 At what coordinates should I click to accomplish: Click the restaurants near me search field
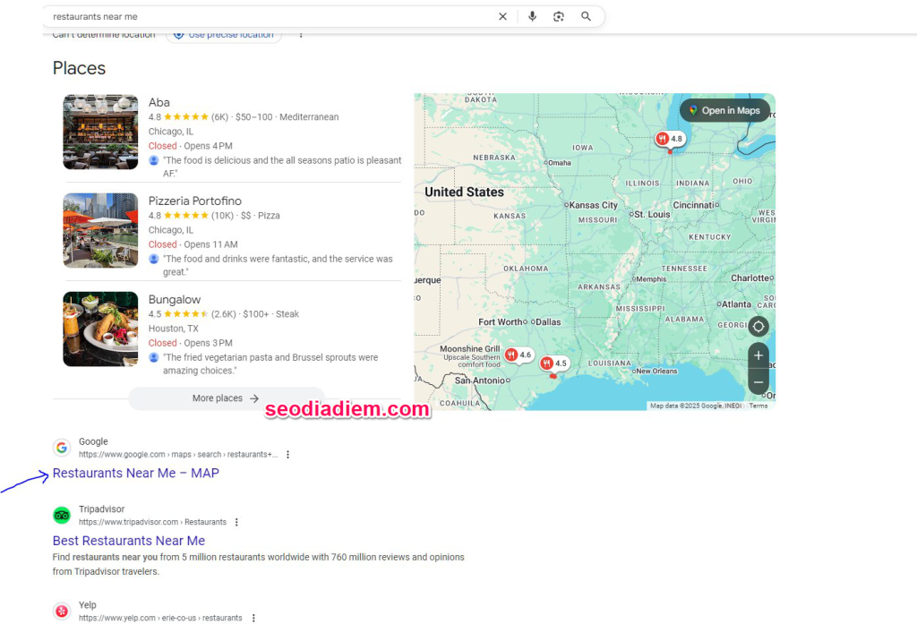pyautogui.click(x=269, y=16)
